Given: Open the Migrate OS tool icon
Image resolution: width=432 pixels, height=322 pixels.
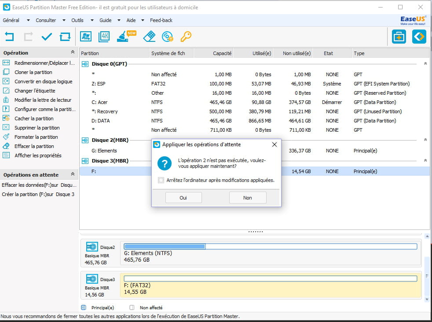Looking at the screenshot, I should (86, 37).
